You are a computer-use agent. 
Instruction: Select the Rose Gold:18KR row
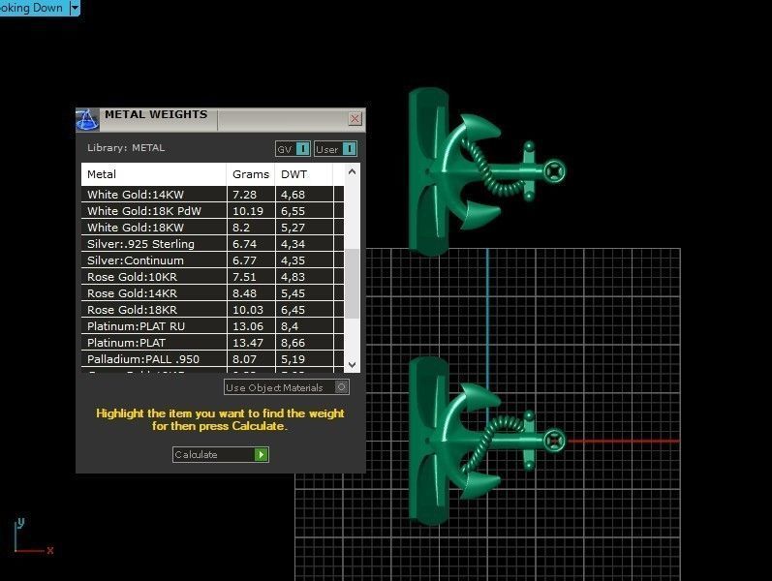tap(212, 310)
